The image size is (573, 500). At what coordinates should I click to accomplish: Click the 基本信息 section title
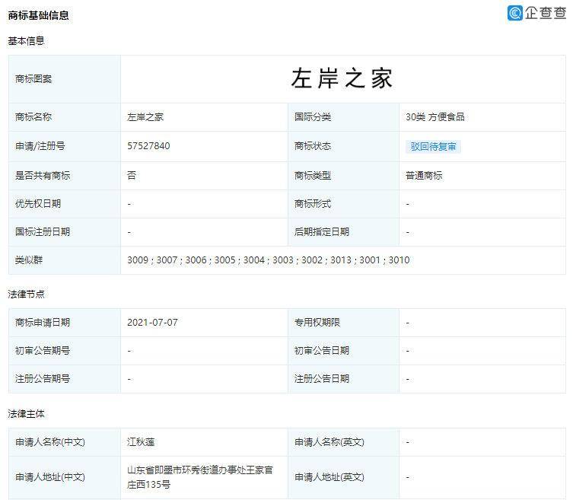click(26, 41)
